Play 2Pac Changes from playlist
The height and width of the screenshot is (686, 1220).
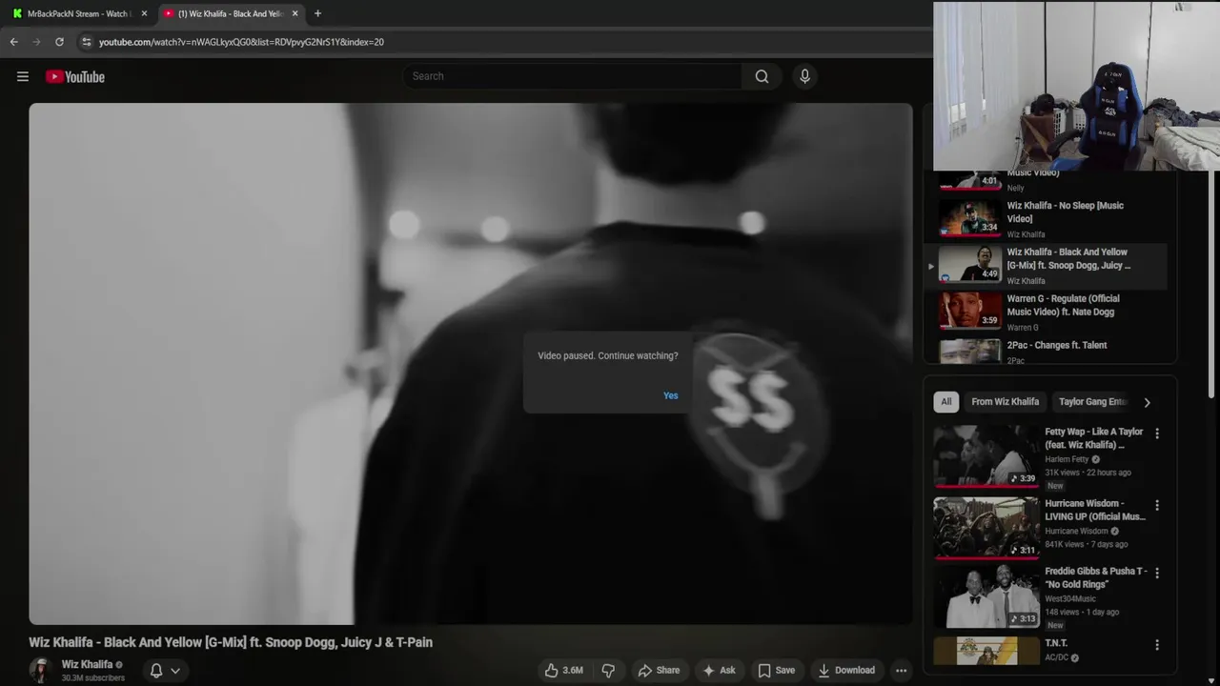1048,352
